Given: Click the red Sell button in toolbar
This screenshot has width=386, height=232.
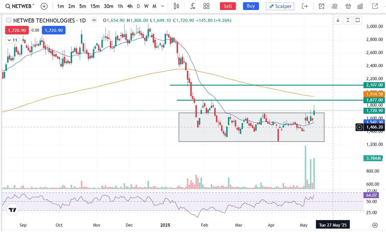Looking at the screenshot, I should (228, 6).
